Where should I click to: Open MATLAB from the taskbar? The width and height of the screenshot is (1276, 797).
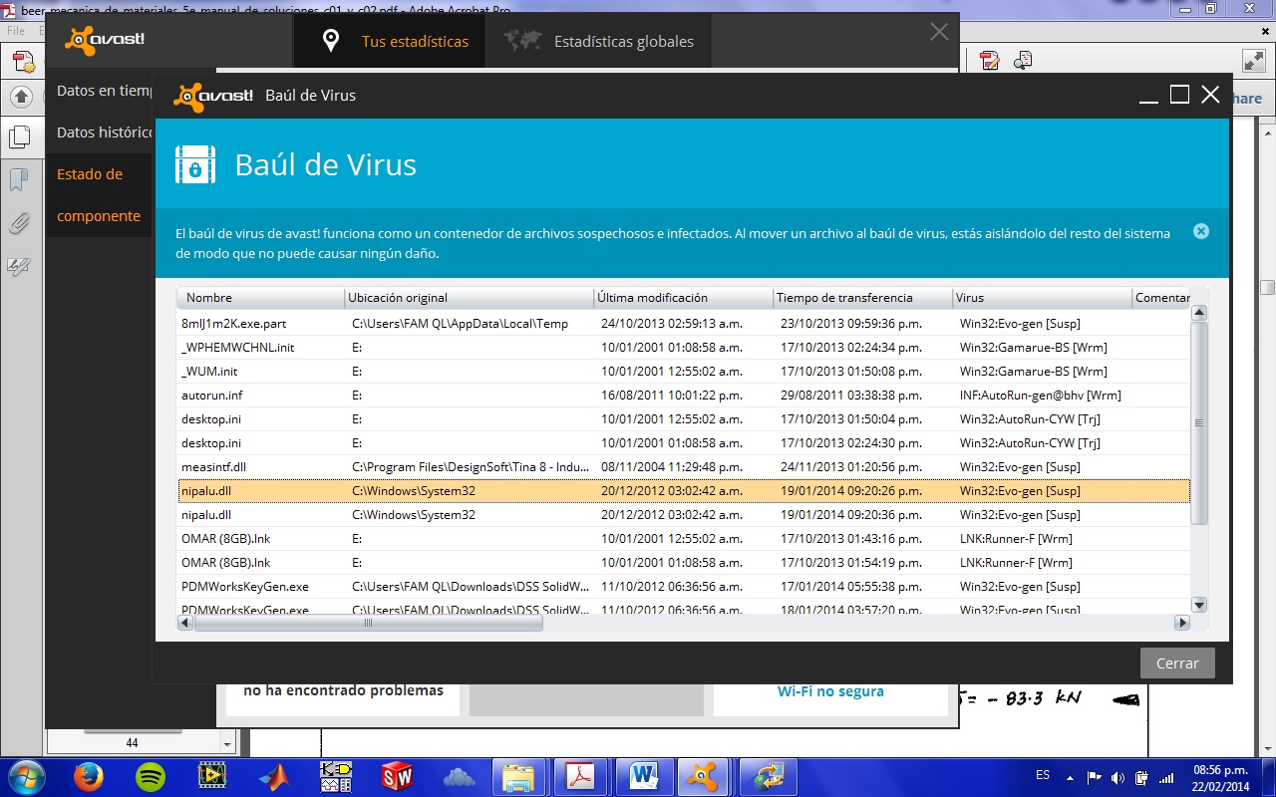(274, 777)
